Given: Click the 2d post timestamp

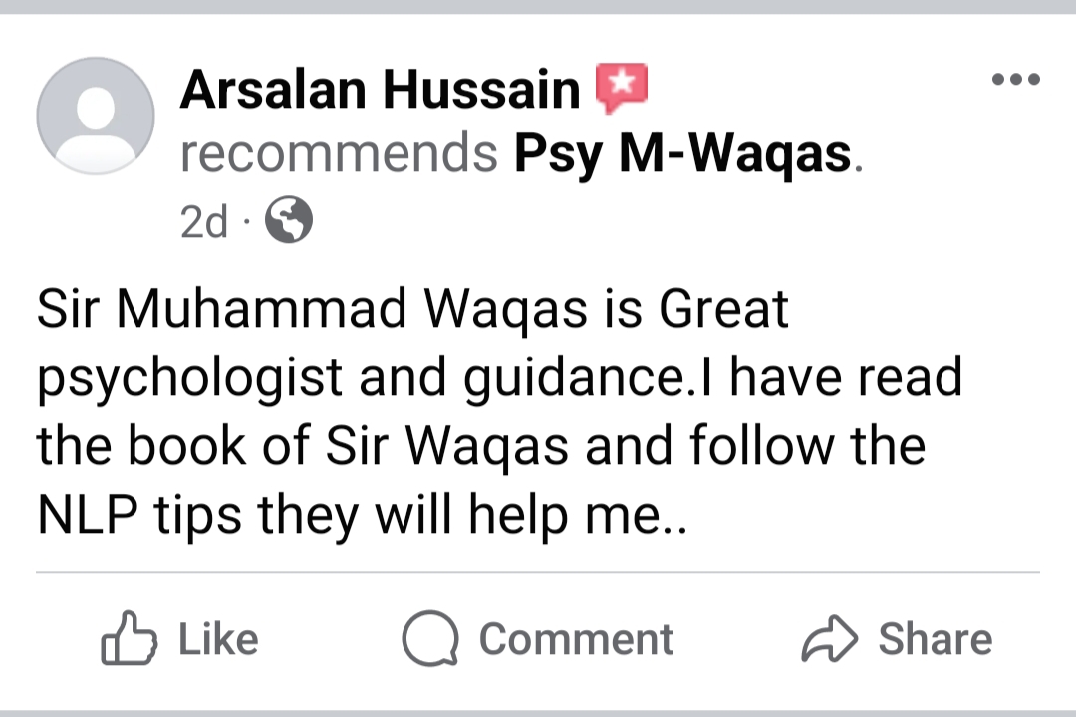Looking at the screenshot, I should point(204,221).
